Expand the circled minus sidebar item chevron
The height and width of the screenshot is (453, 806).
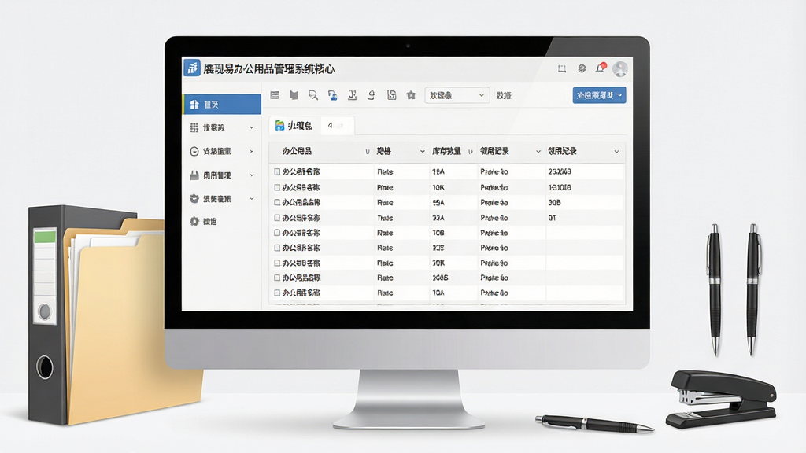pyautogui.click(x=251, y=151)
